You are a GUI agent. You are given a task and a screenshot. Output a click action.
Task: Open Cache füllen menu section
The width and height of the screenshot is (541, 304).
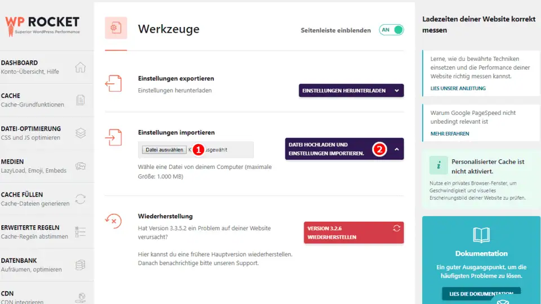coord(47,199)
